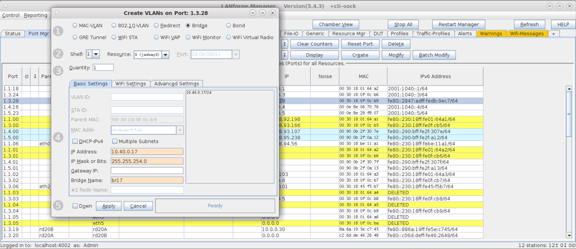This screenshot has height=249, width=576.
Task: Open the Generic tab
Action: [315, 34]
